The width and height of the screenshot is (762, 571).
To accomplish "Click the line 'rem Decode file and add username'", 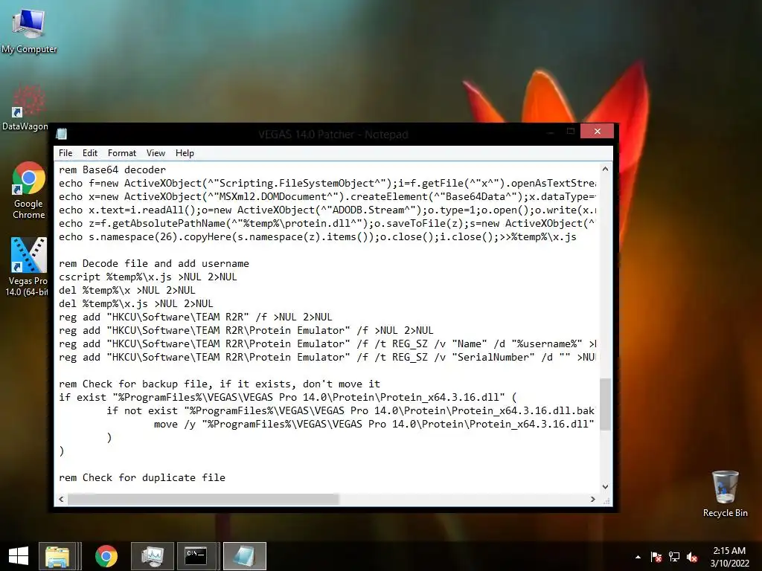I will (x=154, y=263).
